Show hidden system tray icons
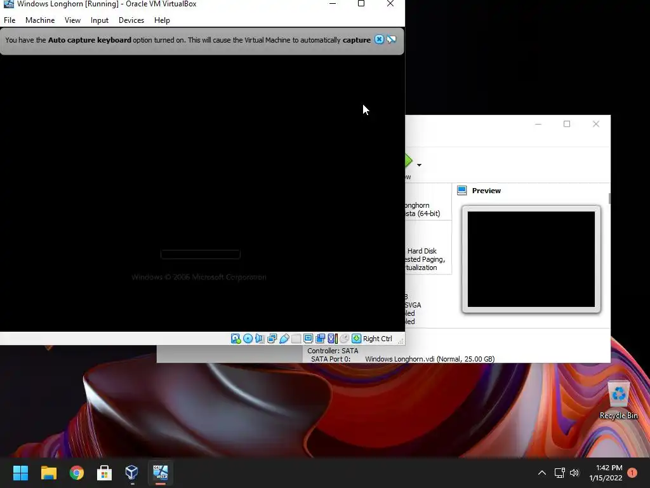650x488 pixels. click(542, 472)
